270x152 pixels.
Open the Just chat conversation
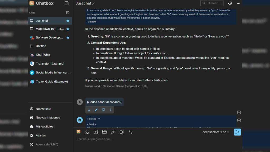pos(50,21)
